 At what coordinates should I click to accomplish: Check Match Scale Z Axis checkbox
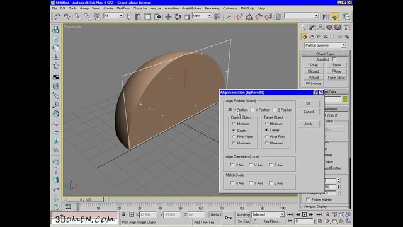pyautogui.click(x=271, y=183)
